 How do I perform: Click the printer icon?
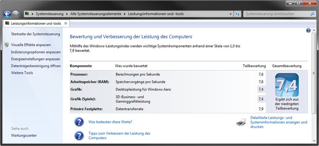click(241, 122)
